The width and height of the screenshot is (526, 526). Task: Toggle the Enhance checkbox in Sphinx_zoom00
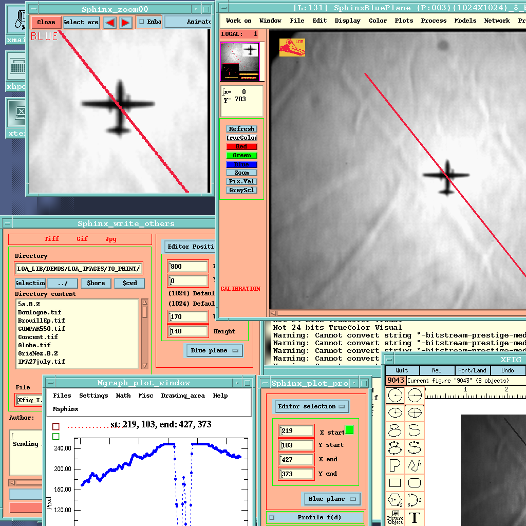[142, 22]
